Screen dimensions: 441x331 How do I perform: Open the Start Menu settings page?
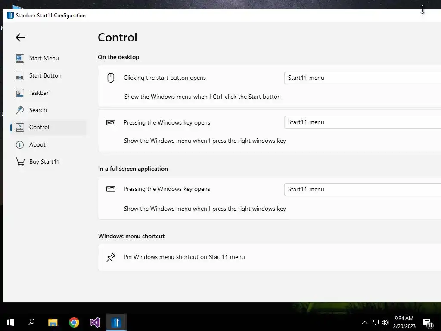pyautogui.click(x=48, y=58)
